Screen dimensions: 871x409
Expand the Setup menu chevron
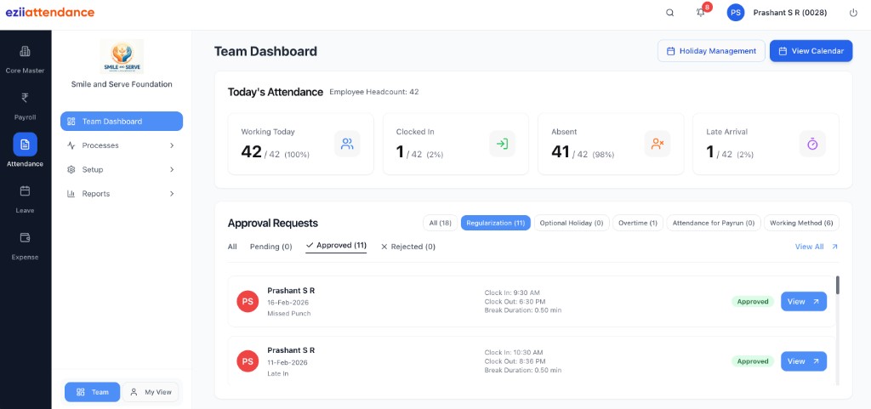coord(172,169)
